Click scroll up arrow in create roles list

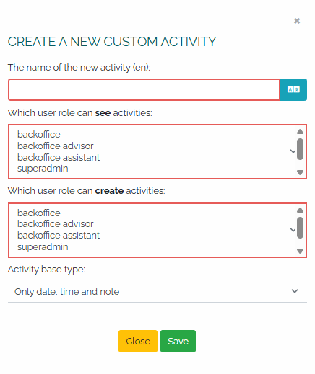point(300,210)
